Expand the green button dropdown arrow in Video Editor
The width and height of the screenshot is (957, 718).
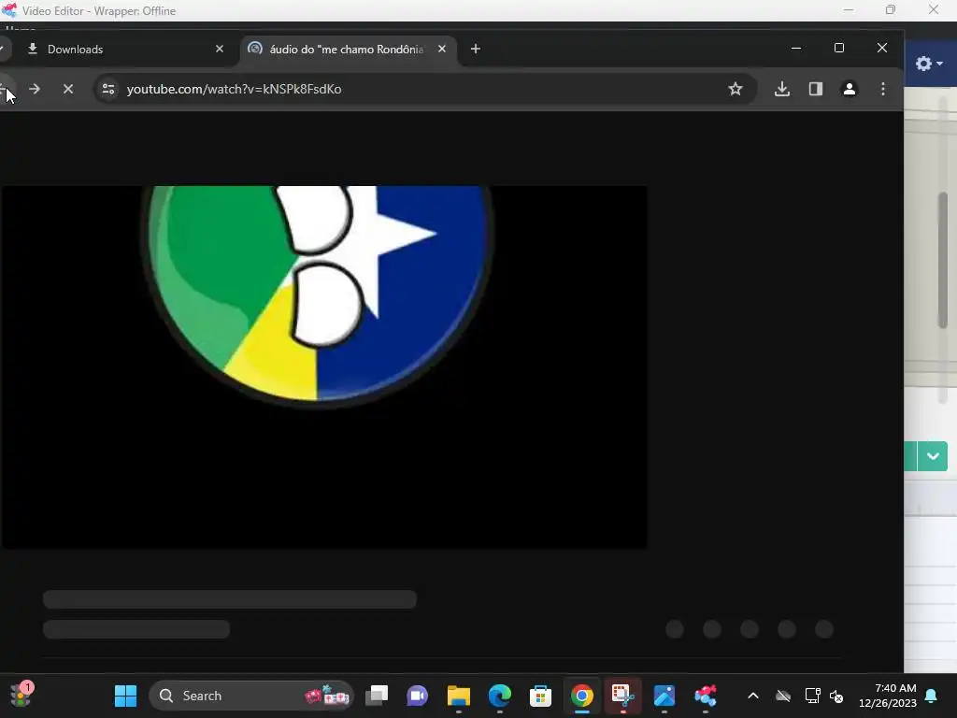pyautogui.click(x=933, y=456)
